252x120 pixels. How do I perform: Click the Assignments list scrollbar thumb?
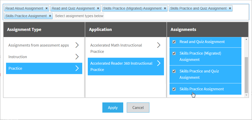[x=246, y=75]
